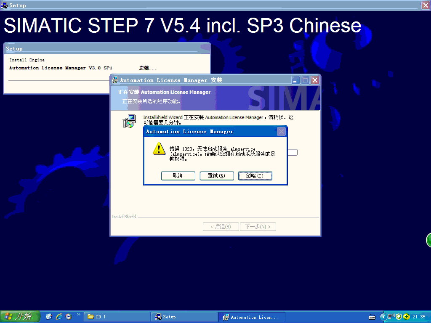Click the error 1920 message text

222,154
